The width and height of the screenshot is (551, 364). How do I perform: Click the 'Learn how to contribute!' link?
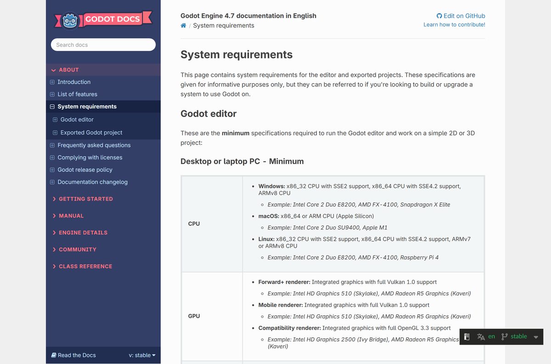pyautogui.click(x=454, y=25)
